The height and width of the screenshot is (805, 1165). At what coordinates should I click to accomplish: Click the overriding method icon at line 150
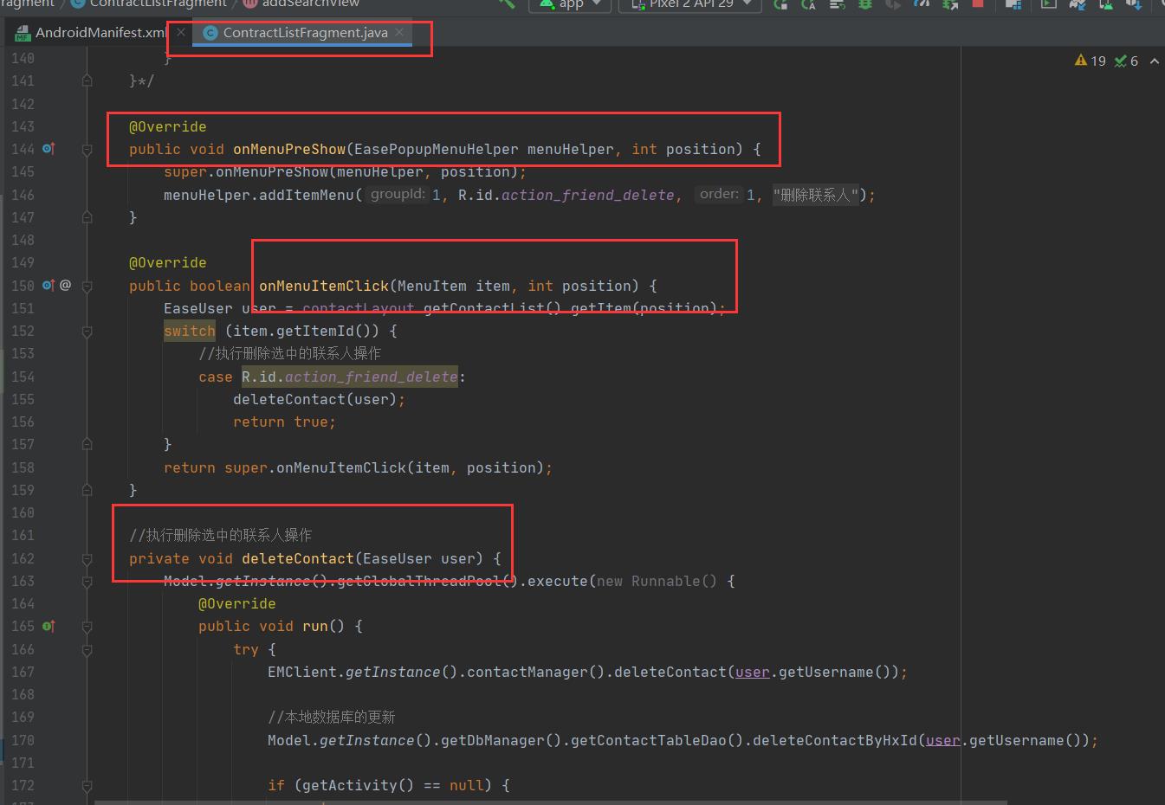tap(49, 285)
